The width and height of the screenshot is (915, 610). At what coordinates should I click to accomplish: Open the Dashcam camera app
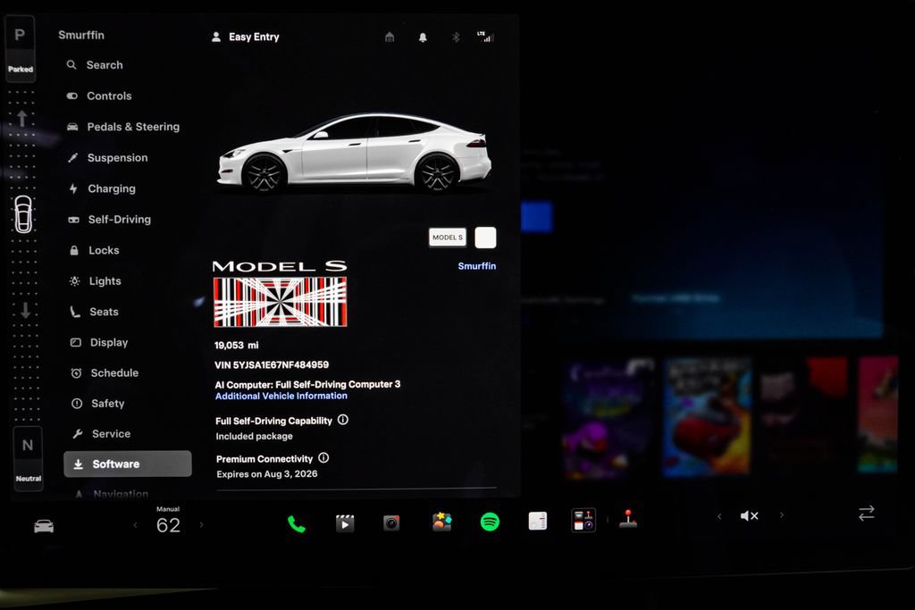(x=391, y=522)
